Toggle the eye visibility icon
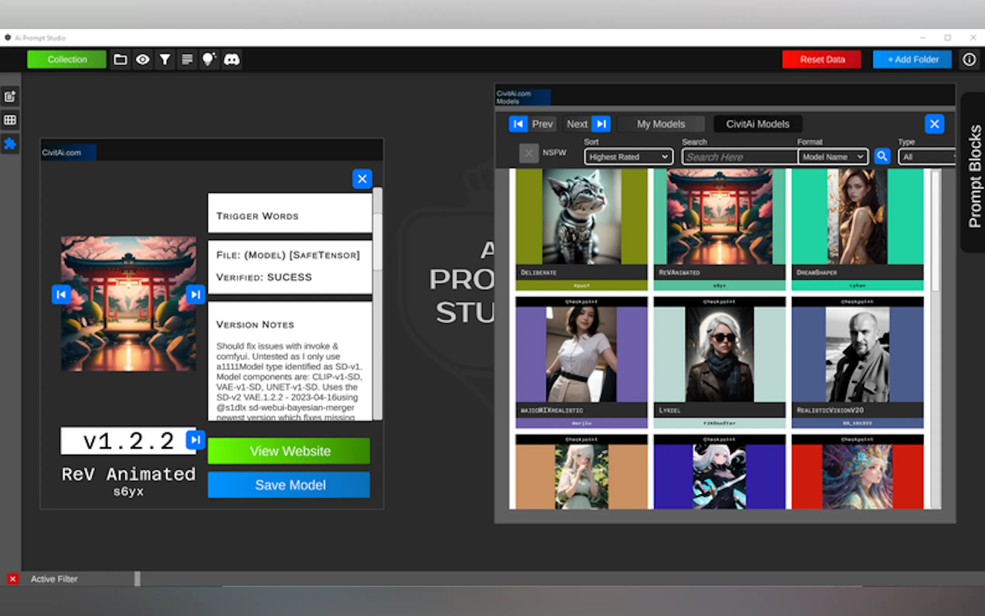 (143, 60)
